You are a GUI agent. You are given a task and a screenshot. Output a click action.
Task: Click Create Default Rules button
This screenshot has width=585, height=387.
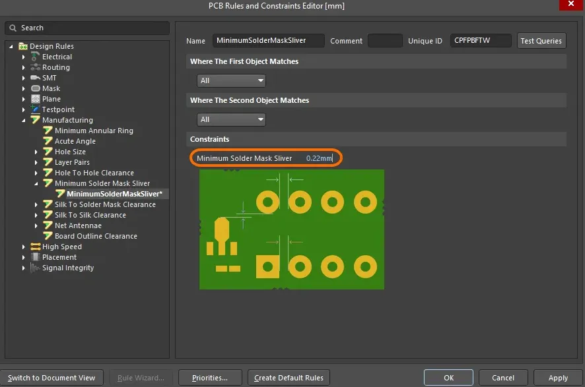click(x=289, y=378)
